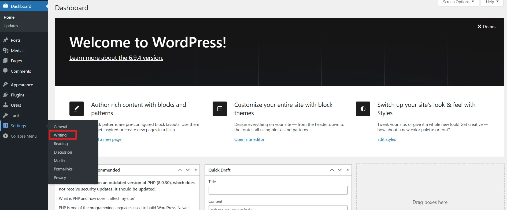The image size is (507, 210).
Task: Click the Users person icon
Action: point(5,105)
